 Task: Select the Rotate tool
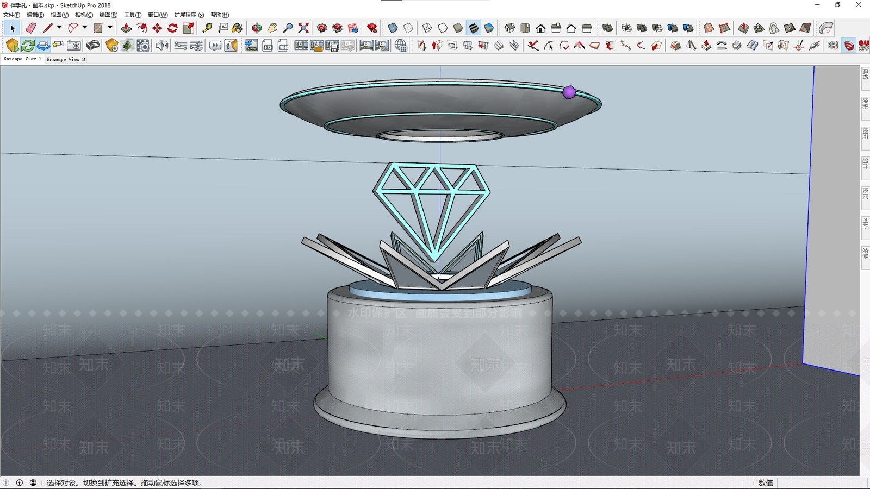point(173,28)
